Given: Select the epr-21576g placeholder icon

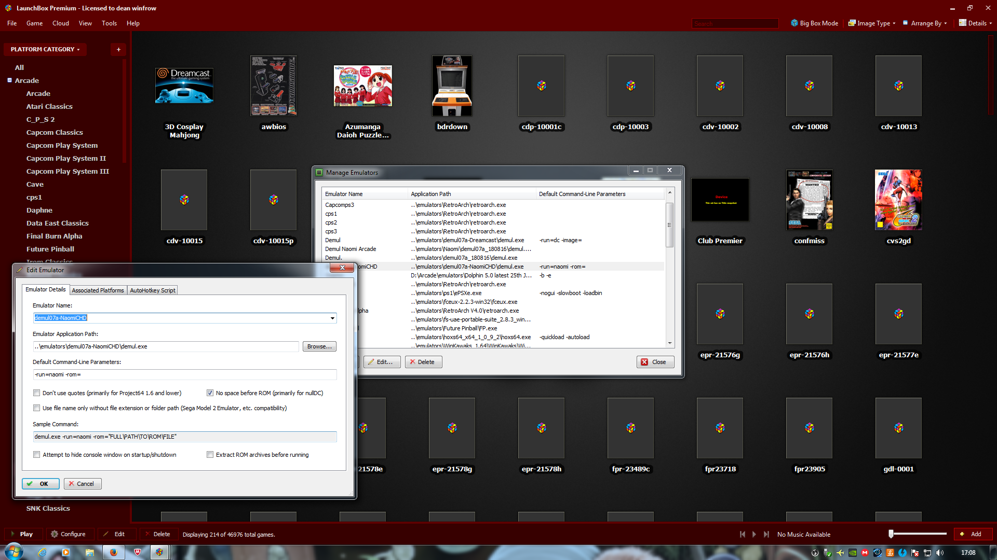Looking at the screenshot, I should click(720, 314).
